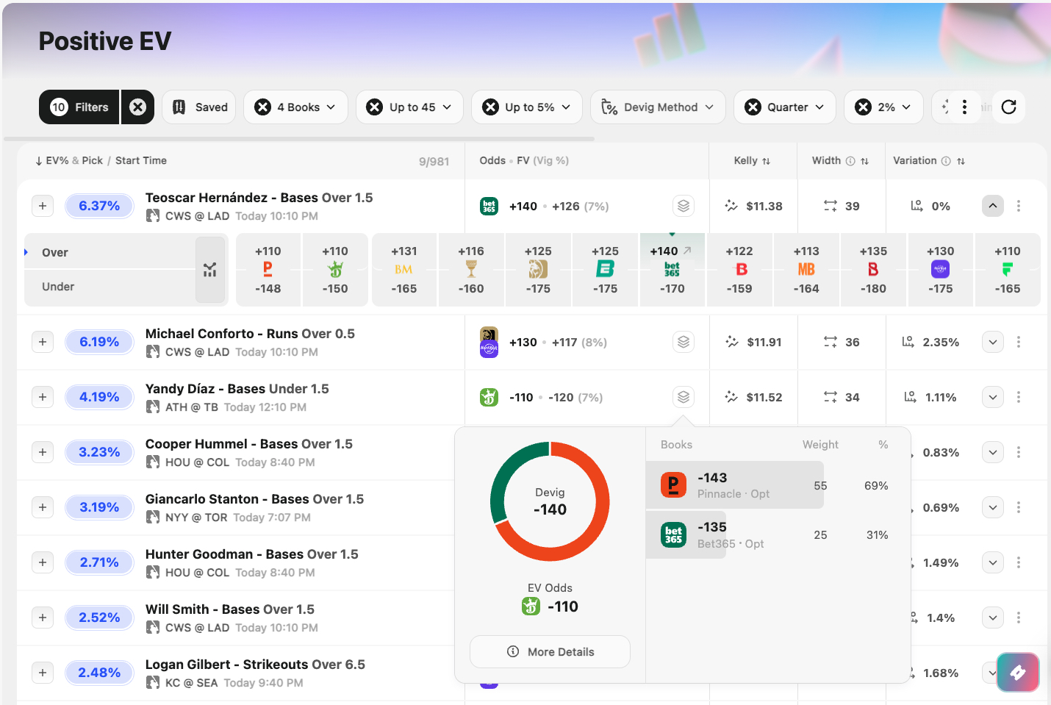Toggle devig layers popup for Yandy Díaz
This screenshot has height=705, width=1051.
point(684,397)
